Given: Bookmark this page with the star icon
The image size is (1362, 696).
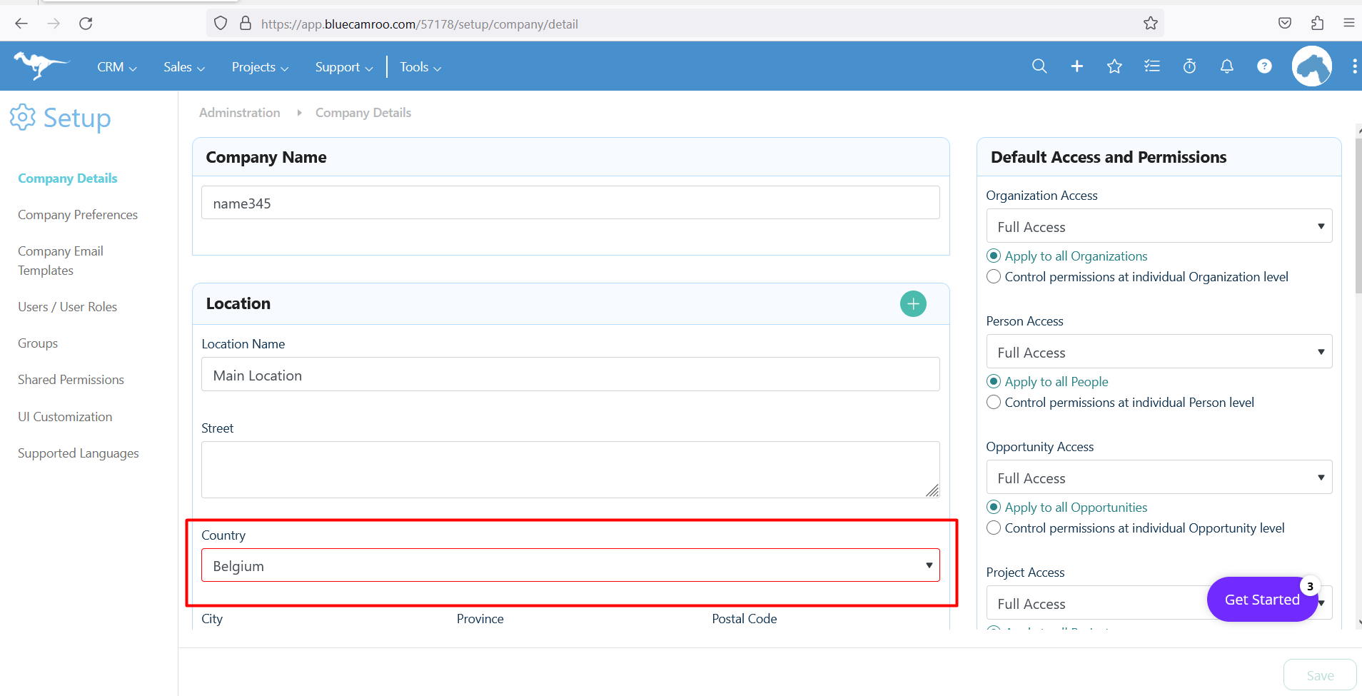Looking at the screenshot, I should coord(1151,24).
